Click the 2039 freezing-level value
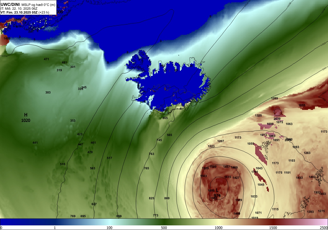 coord(277,119)
